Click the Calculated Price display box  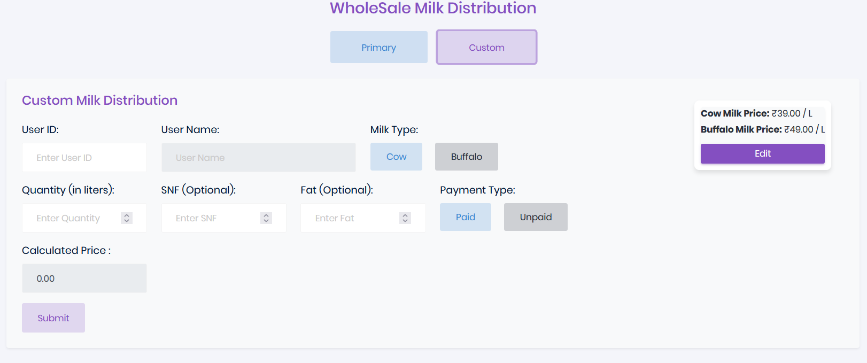coord(84,278)
